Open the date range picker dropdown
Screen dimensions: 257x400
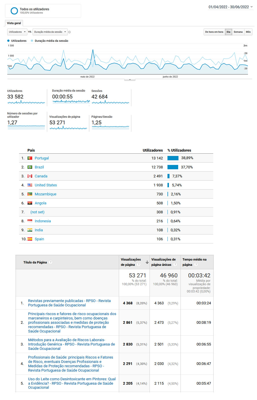pos(231,7)
